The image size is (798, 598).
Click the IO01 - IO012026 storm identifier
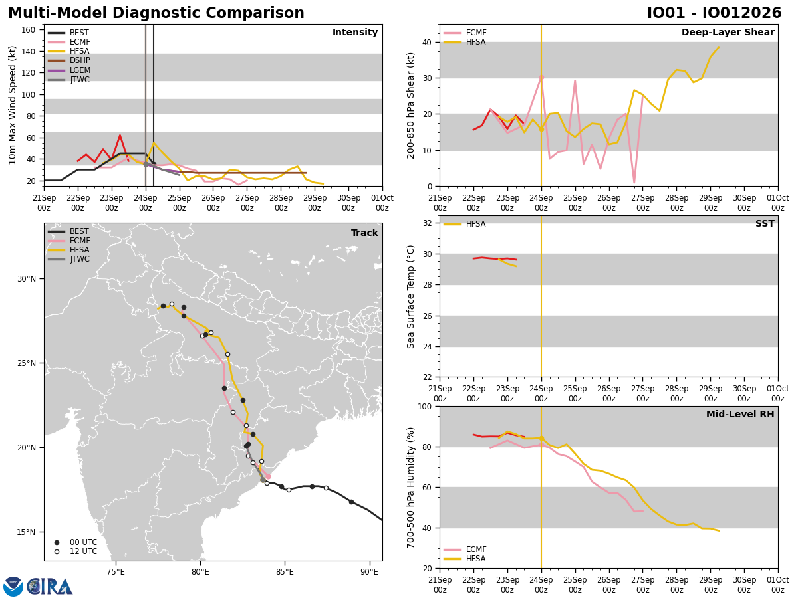[714, 13]
